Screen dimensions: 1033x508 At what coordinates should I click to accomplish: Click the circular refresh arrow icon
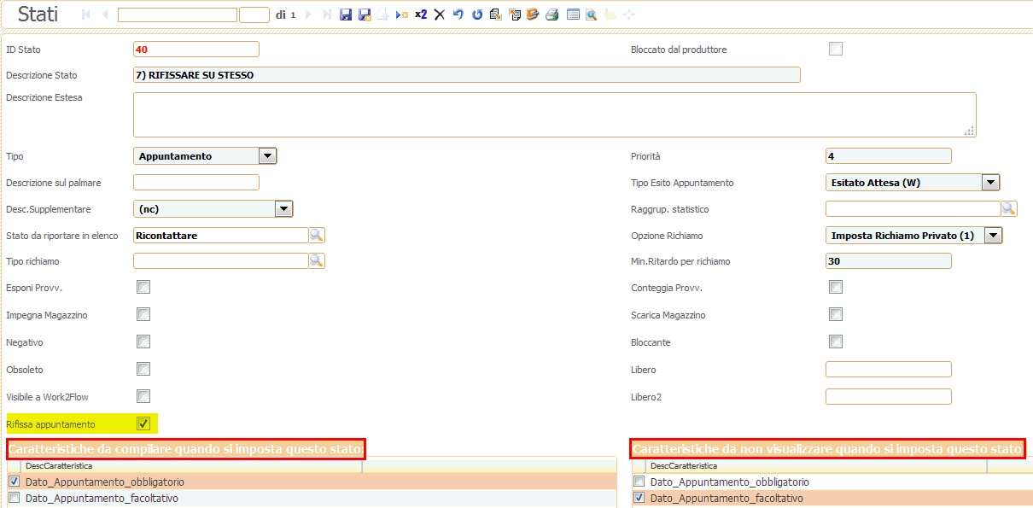tap(477, 15)
